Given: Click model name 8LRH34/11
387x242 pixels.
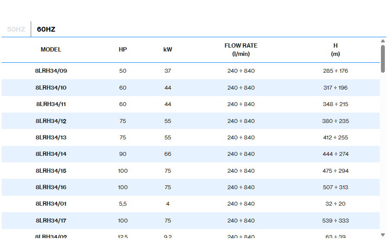Looking at the screenshot, I should click(x=51, y=104).
